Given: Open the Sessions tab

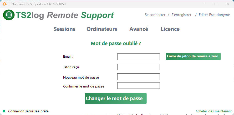Looking at the screenshot, I should (64, 29).
